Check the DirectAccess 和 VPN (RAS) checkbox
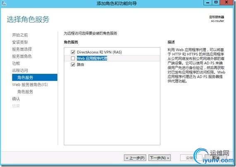 point(73,52)
